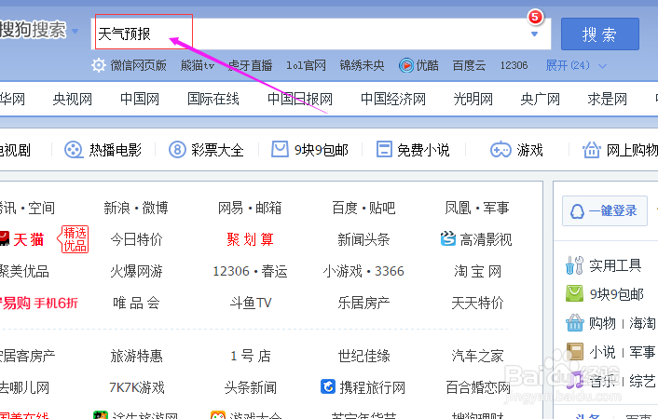658x419 pixels.
Task: Open the 斗鱼TV link
Action: pos(251,303)
